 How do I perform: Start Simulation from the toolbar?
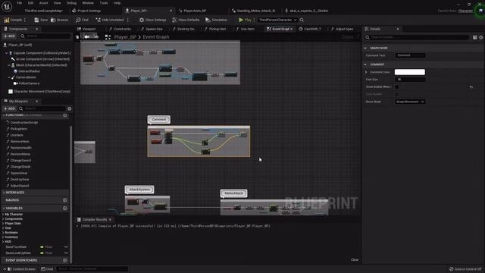pyautogui.click(x=216, y=20)
